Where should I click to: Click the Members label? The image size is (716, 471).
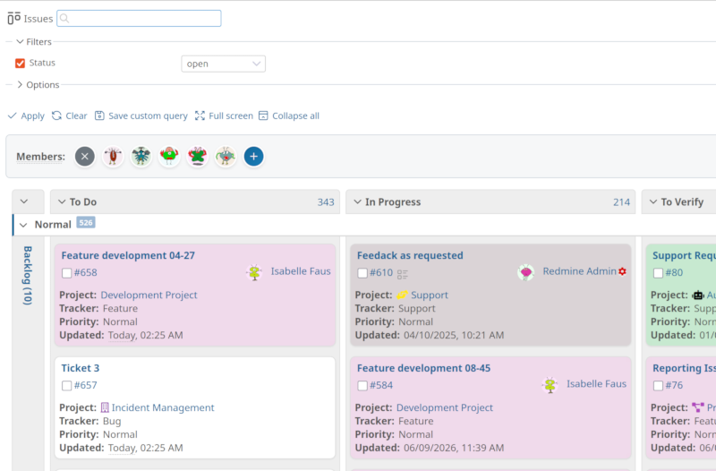tap(40, 157)
